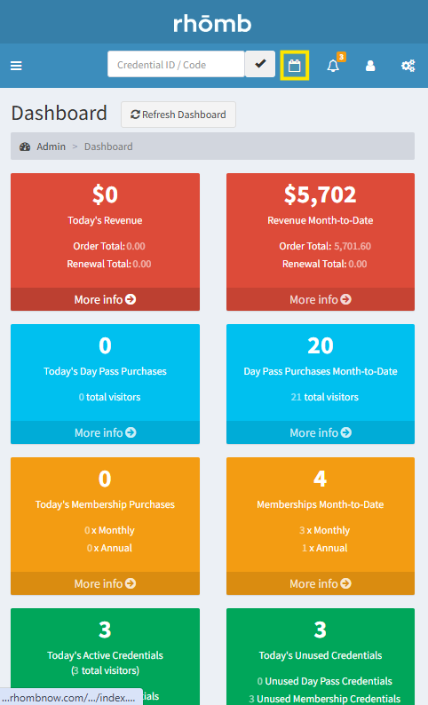Open More info for Today's Membership Purchases

click(105, 583)
